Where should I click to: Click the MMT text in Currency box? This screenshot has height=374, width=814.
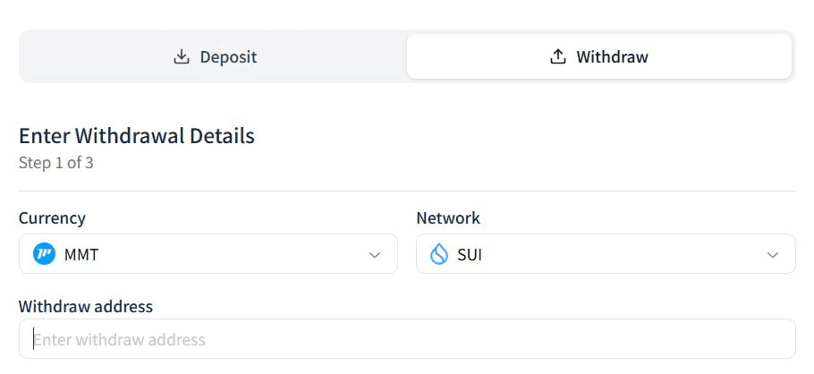click(x=81, y=255)
